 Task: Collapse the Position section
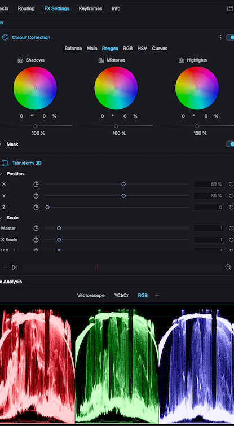[1, 174]
